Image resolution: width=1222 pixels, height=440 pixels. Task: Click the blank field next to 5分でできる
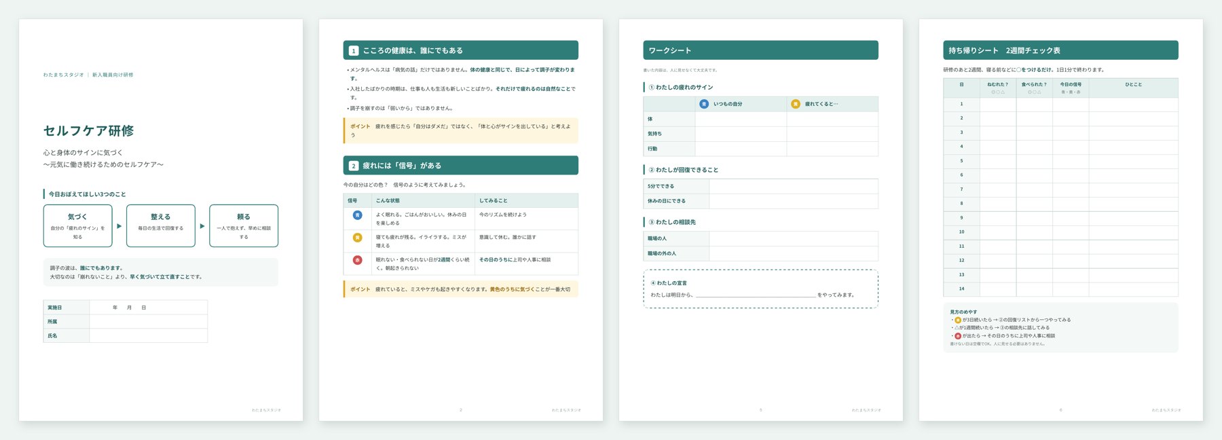(794, 186)
